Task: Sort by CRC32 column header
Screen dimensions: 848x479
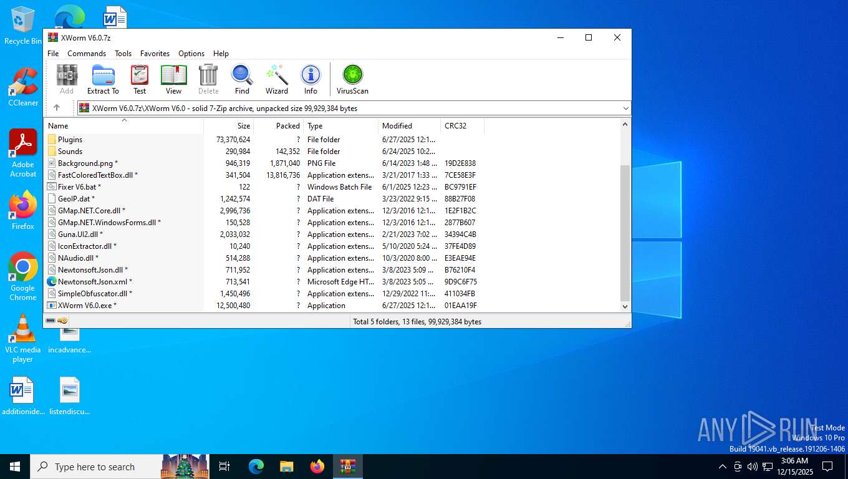Action: point(462,126)
